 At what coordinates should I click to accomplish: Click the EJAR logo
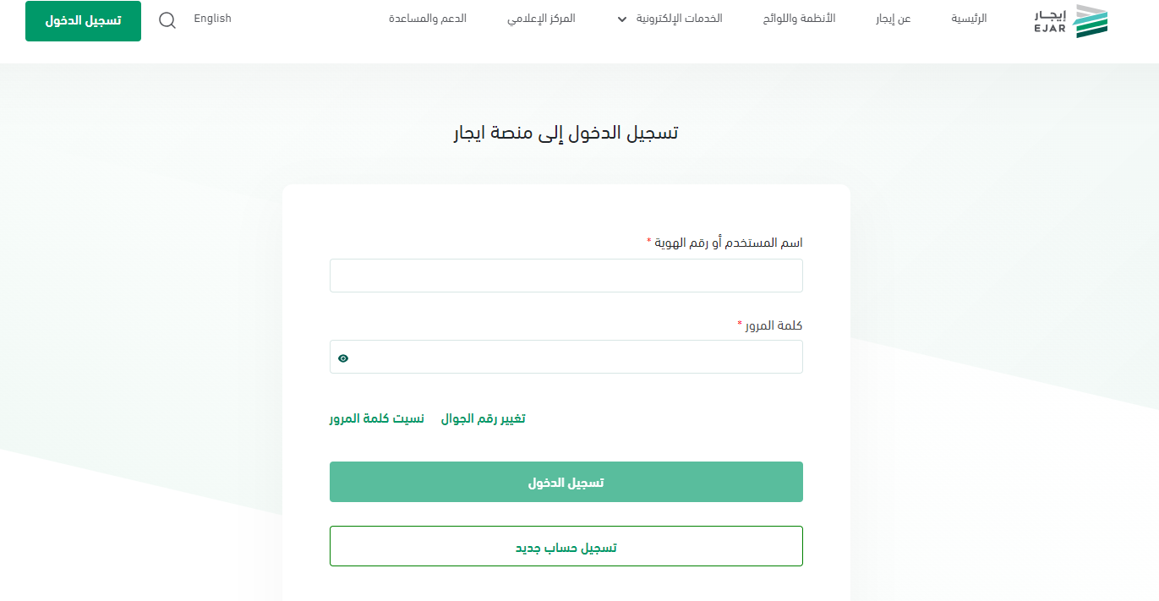point(1070,21)
